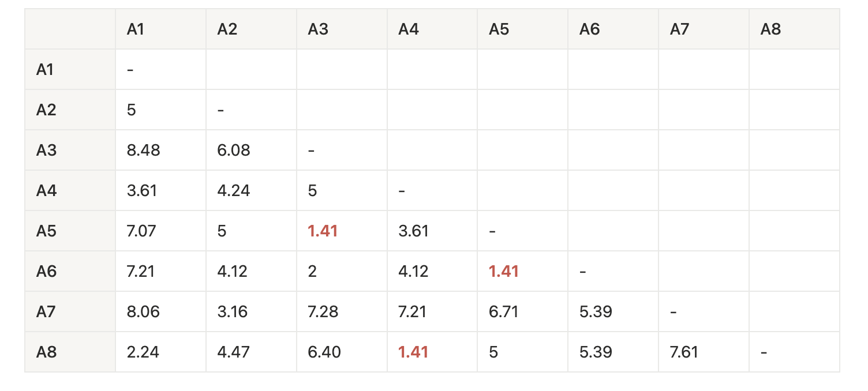
Task: Select the A8 row header
Action: point(46,352)
